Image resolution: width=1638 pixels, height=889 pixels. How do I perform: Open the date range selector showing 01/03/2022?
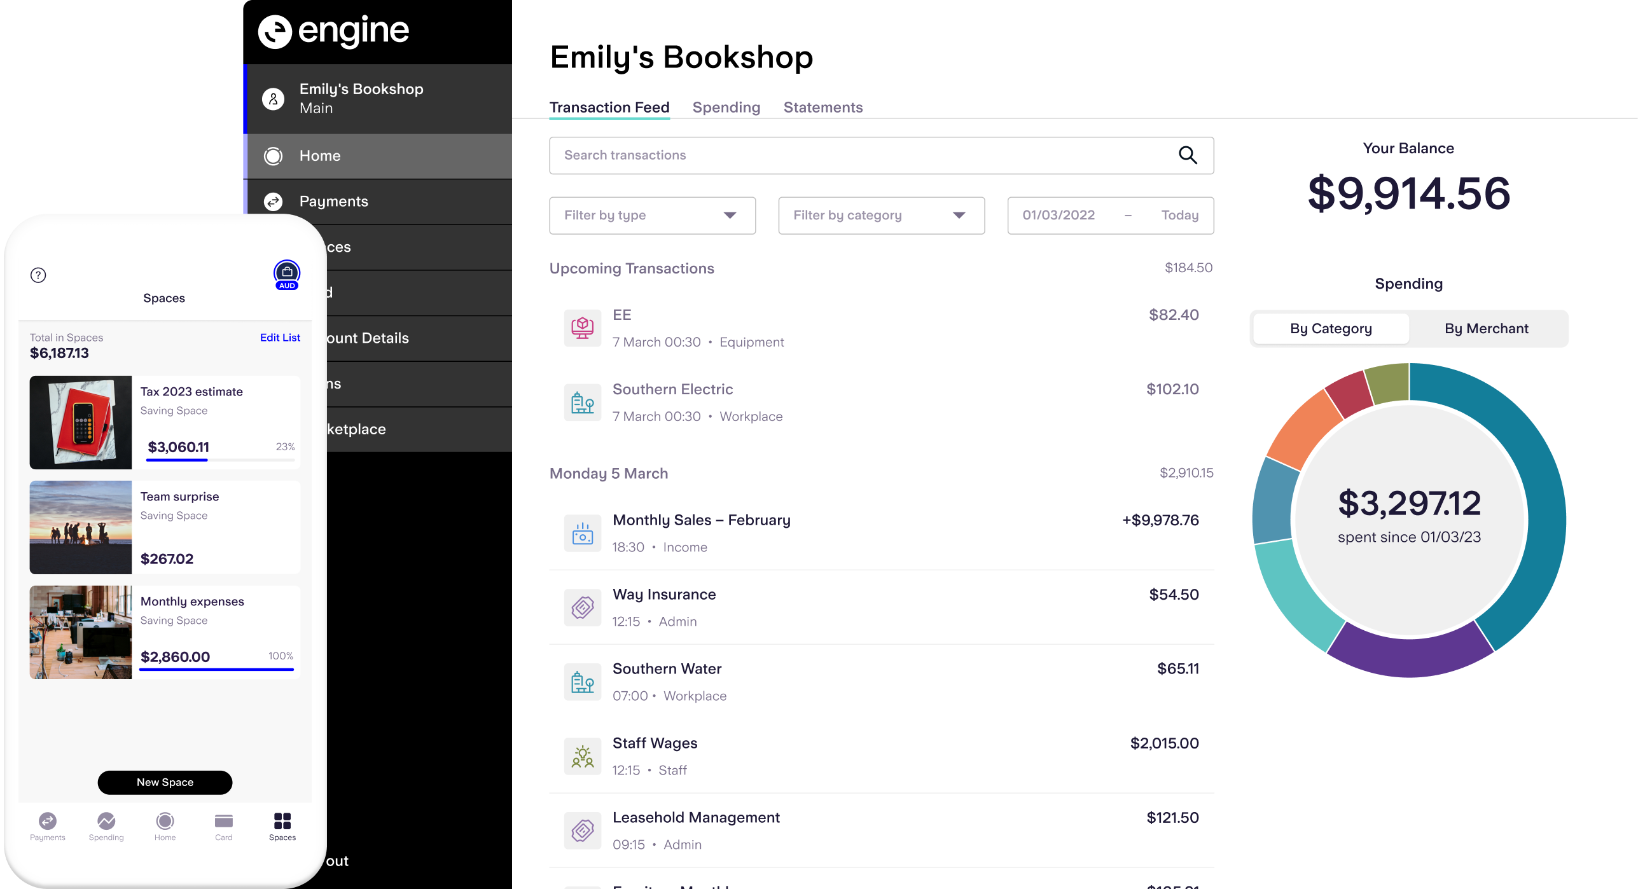click(1110, 215)
